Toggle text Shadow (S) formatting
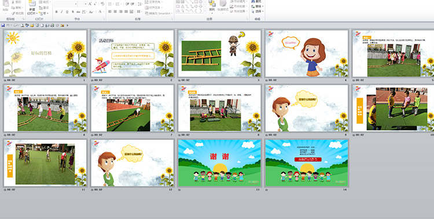 (73, 12)
